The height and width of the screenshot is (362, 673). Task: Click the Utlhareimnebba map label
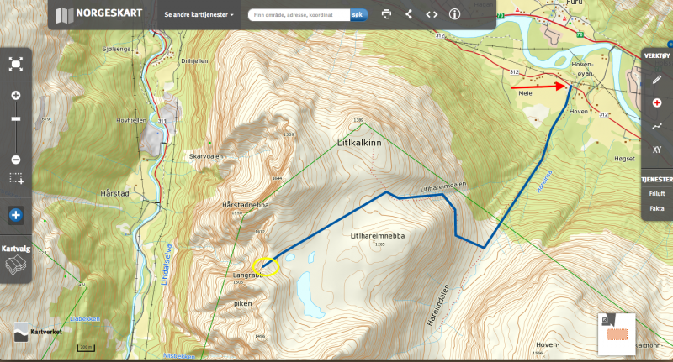coord(377,236)
